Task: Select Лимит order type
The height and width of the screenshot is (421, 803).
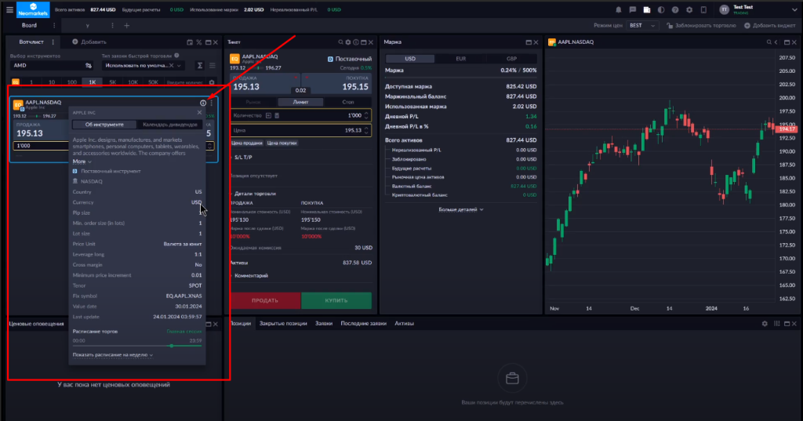Action: (x=300, y=102)
